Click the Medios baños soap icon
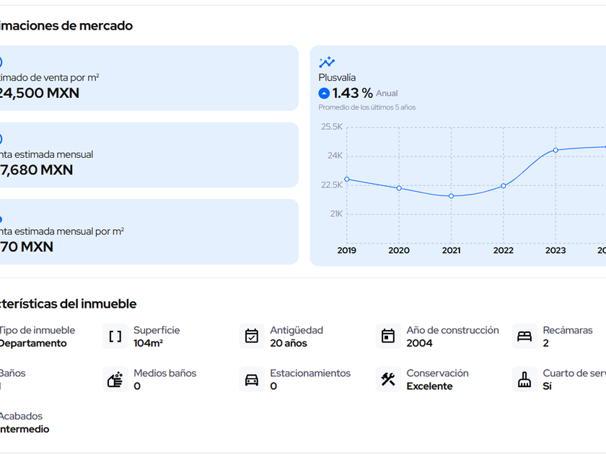The image size is (606, 454). [115, 380]
